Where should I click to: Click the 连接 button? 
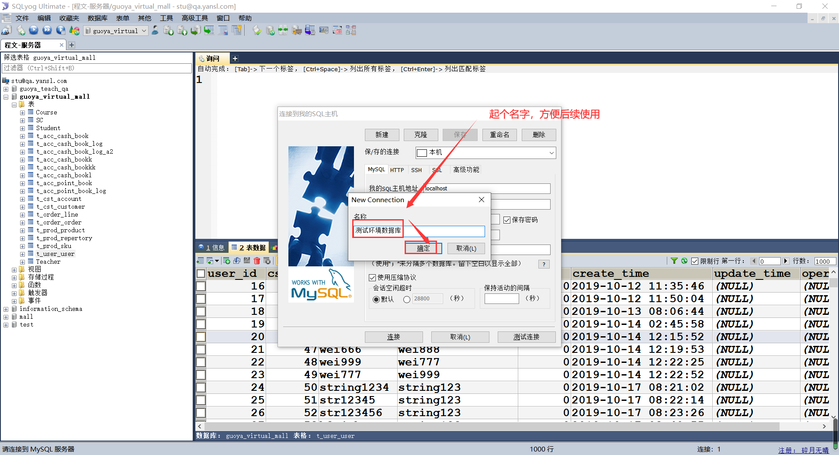pos(394,337)
